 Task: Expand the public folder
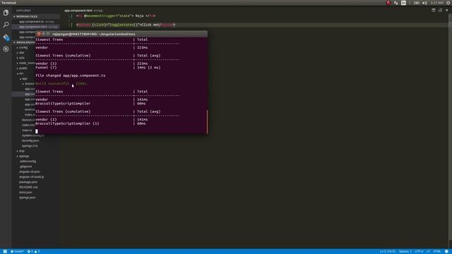coord(23,68)
